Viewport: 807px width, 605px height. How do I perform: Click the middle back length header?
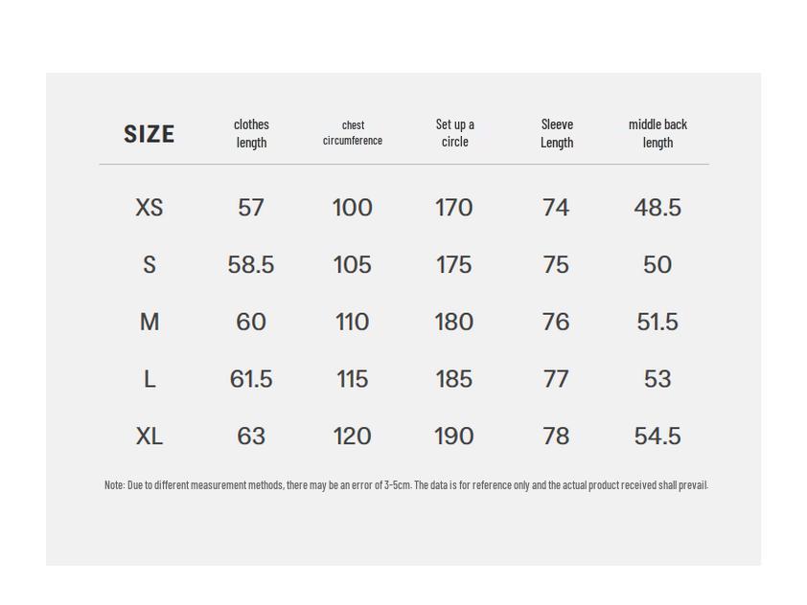(x=657, y=133)
